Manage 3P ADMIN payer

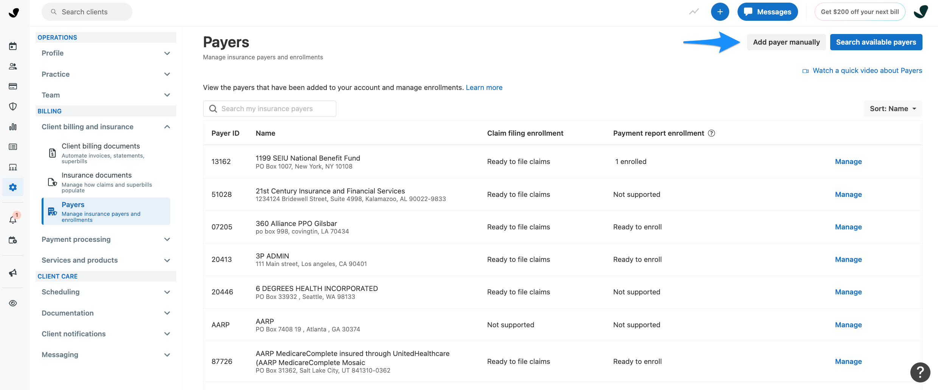tap(848, 260)
